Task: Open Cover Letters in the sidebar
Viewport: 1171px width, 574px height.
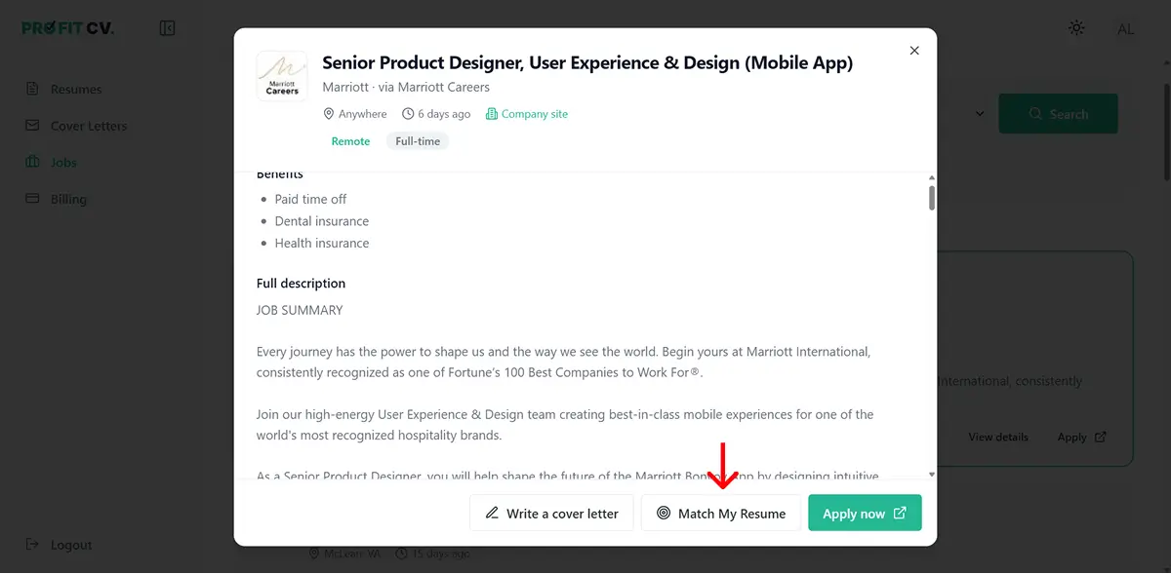Action: [x=76, y=126]
